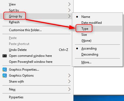Click the Graphics Properties icon

[x=5, y=70]
